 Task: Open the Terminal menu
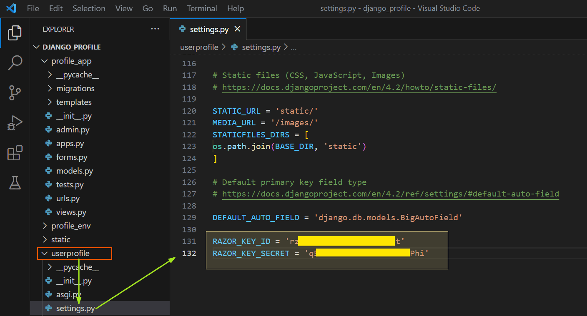tap(202, 8)
